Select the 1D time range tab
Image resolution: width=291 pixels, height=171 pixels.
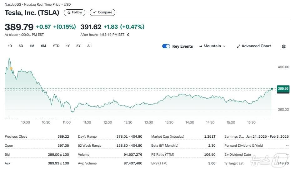pos(10,46)
